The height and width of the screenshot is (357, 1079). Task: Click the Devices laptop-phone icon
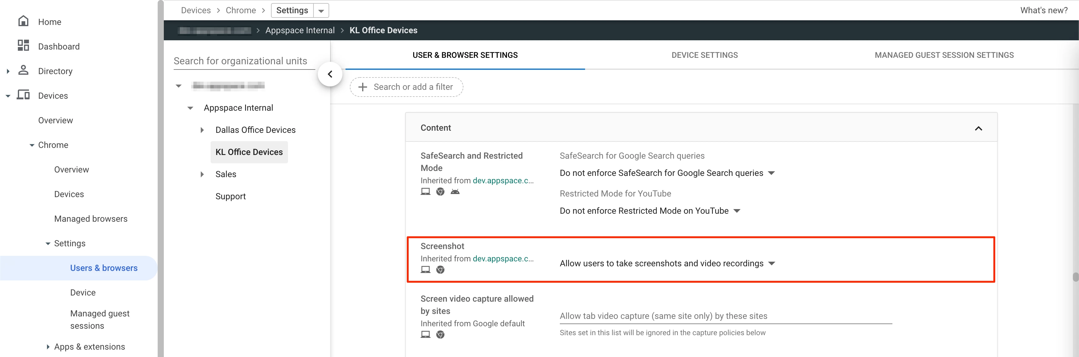point(23,95)
